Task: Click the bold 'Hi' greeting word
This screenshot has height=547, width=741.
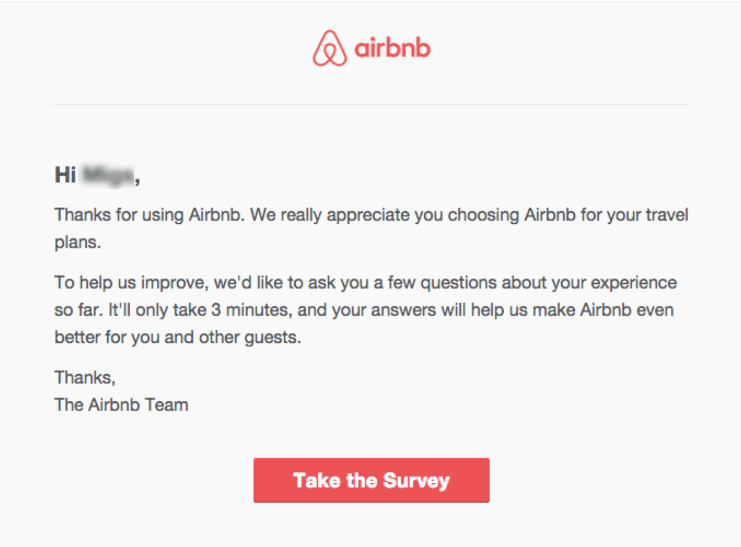Action: pyautogui.click(x=65, y=175)
